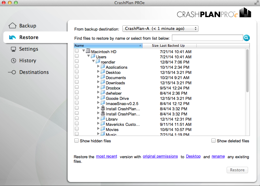Select the ImageSnap-v0.2.5 row name
Screen dimensions: 260x186
tap(122, 104)
